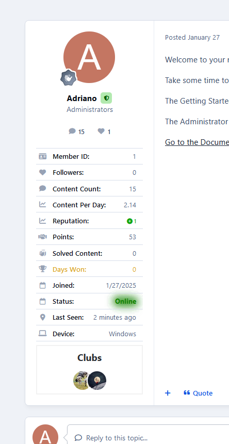Viewport: 229px width, 444px height.
Task: Open the Go to the Documentation link
Action: 197,142
